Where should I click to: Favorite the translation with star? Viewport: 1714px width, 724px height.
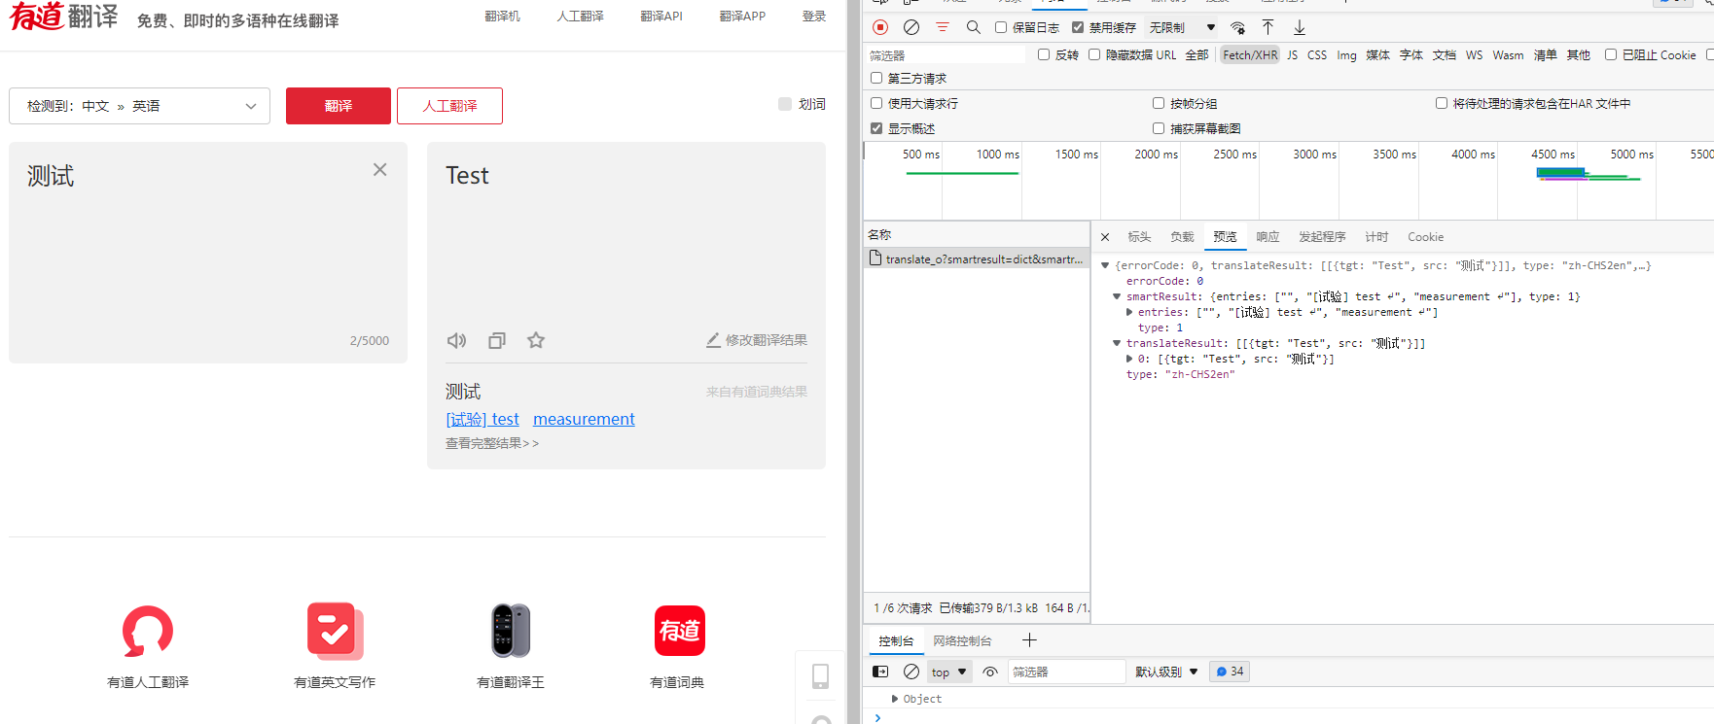coord(536,340)
